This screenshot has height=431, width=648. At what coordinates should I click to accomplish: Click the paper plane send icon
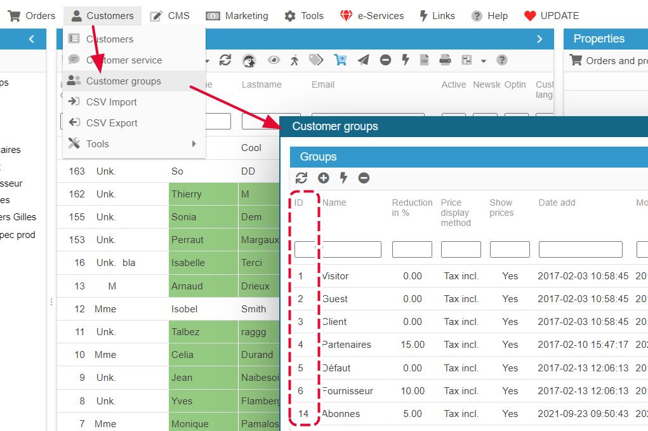point(363,60)
